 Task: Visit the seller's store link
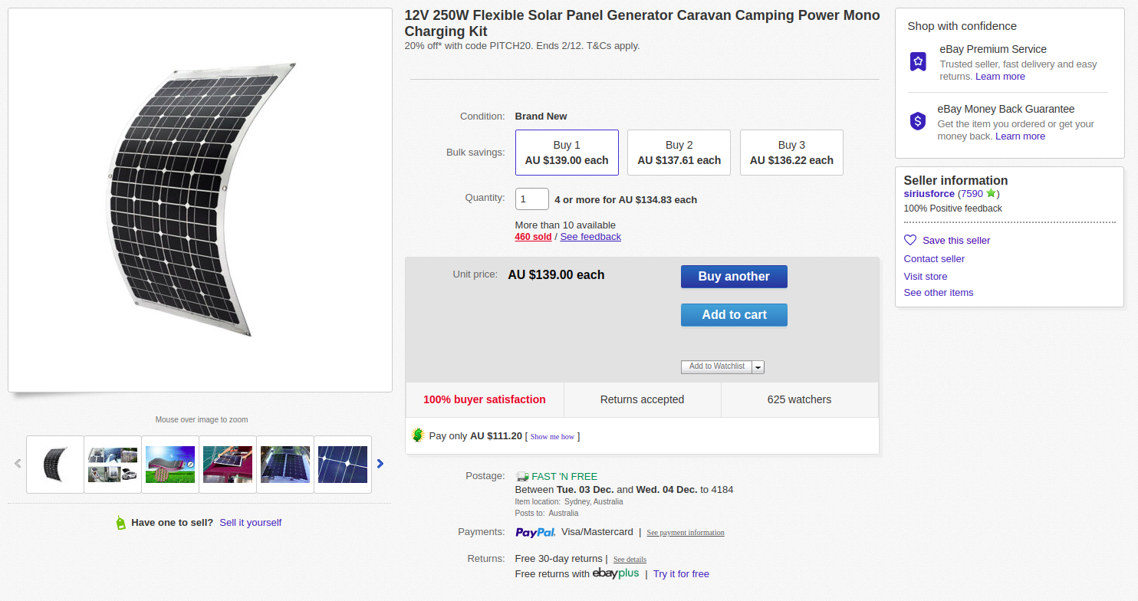pos(925,276)
